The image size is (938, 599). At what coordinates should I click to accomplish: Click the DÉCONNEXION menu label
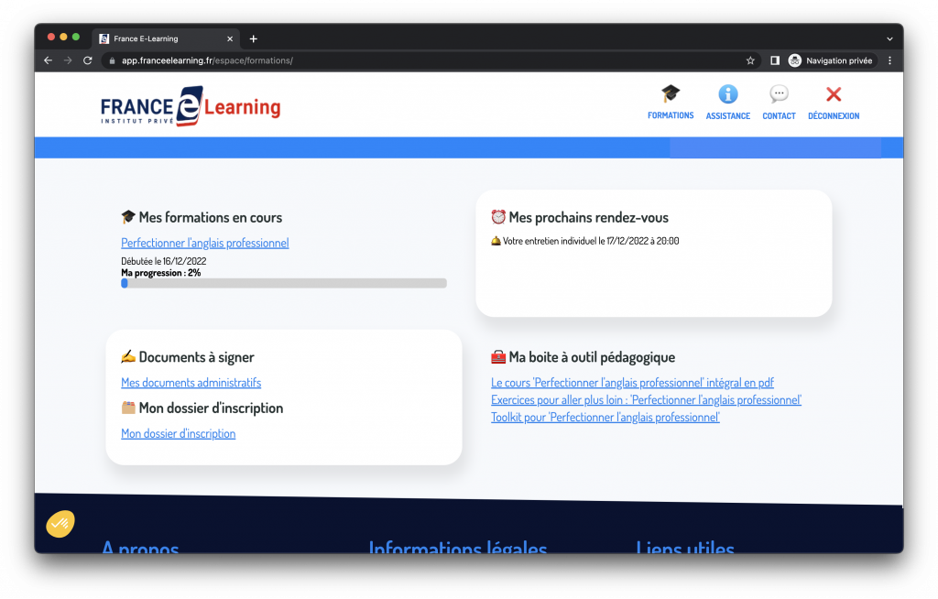point(834,116)
